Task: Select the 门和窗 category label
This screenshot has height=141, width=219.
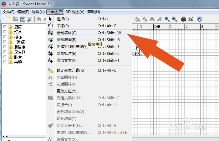Action: (x=20, y=42)
